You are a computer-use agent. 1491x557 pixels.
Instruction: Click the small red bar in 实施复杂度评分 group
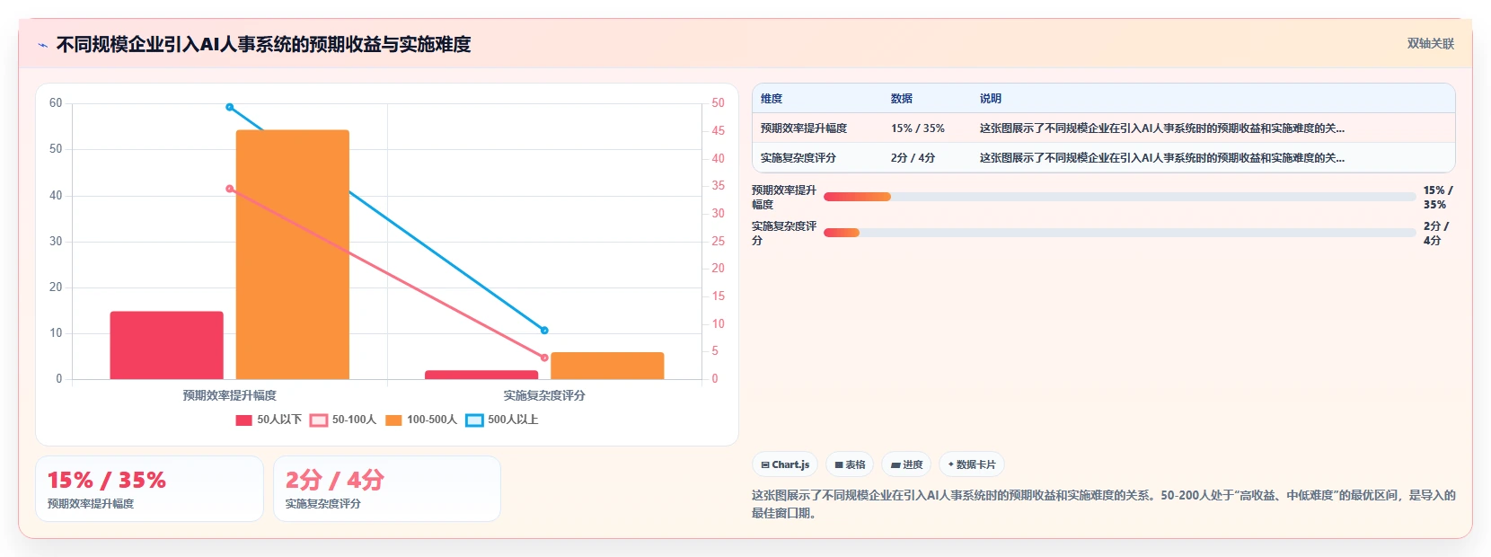[x=481, y=375]
